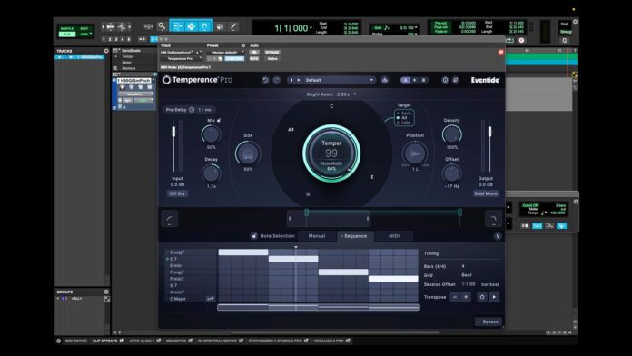Image resolution: width=632 pixels, height=356 pixels.
Task: Decrease transpose with minus button
Action: click(x=455, y=297)
